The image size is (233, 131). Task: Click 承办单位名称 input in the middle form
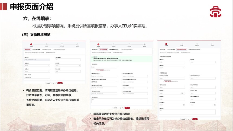[104, 67]
